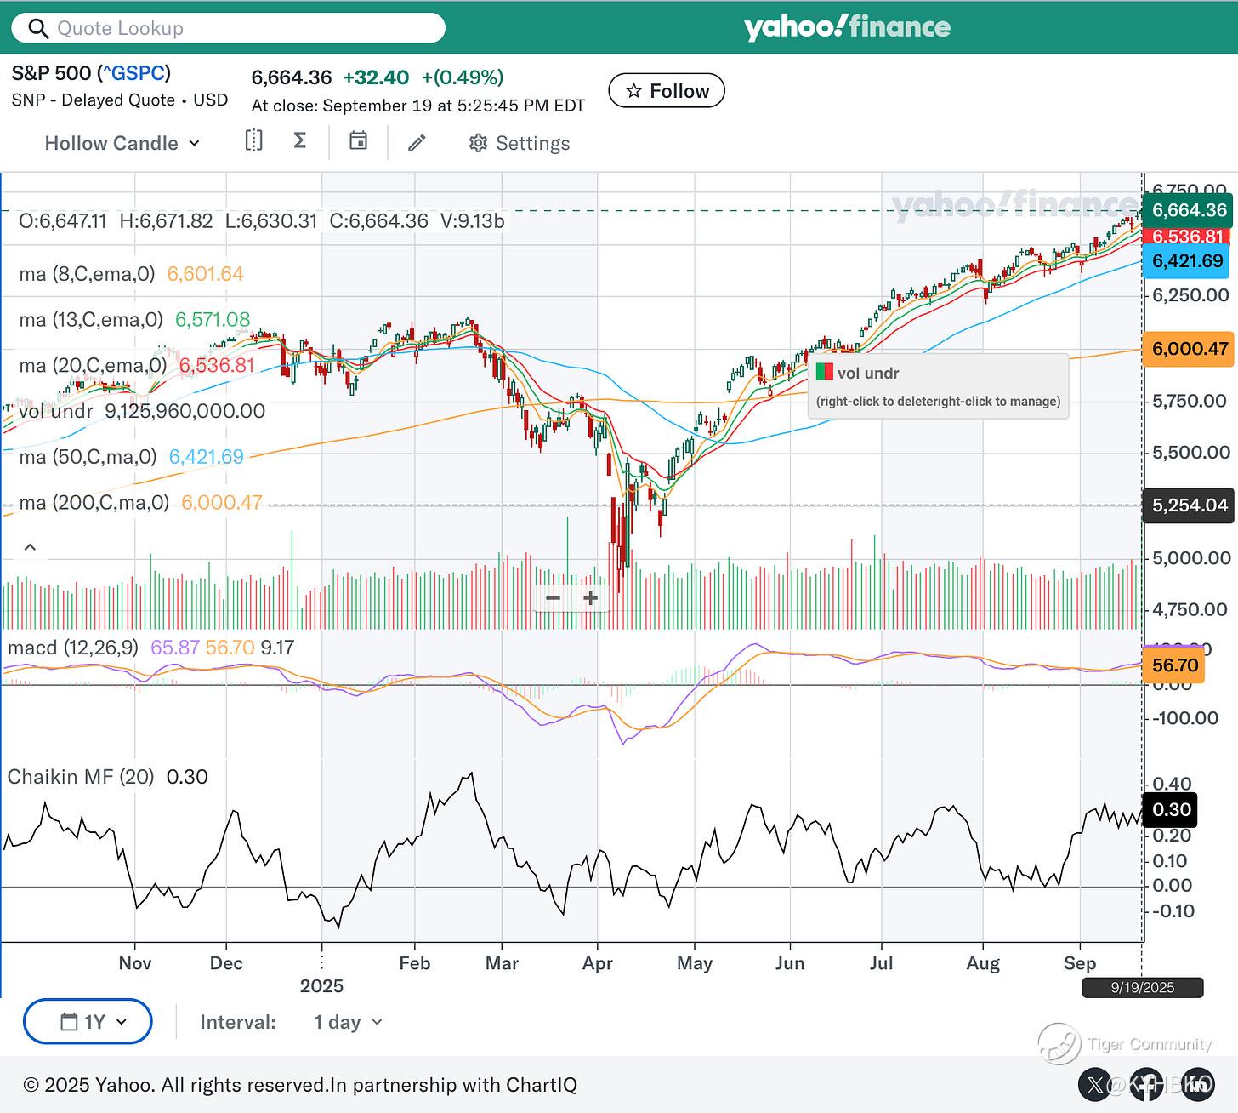Click the 6,664.36 headline quote price

pyautogui.click(x=292, y=77)
